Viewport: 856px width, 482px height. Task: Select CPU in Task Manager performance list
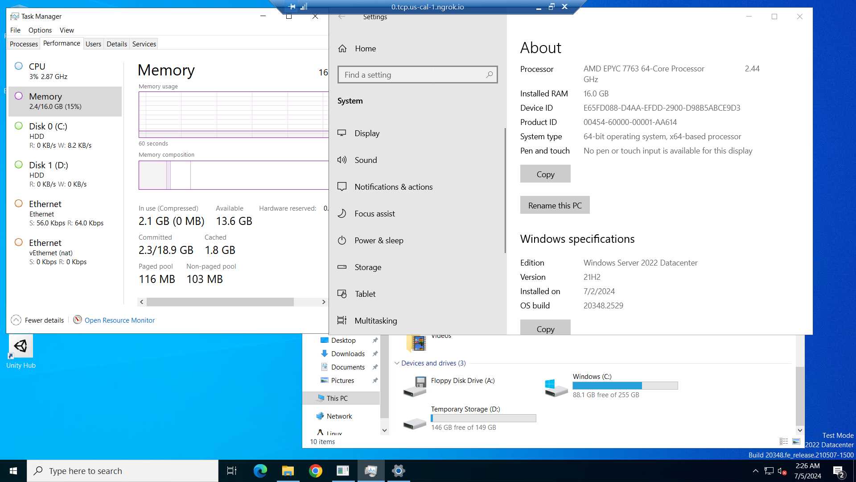65,71
